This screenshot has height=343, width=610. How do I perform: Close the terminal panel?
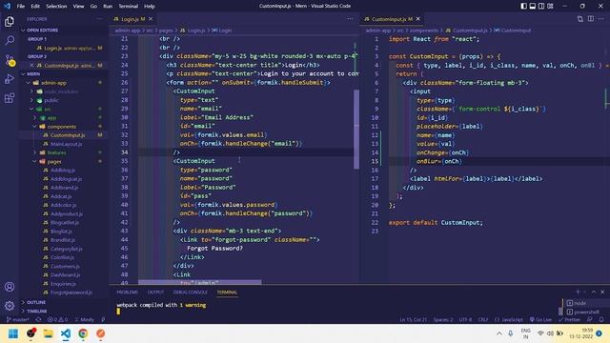[602, 292]
